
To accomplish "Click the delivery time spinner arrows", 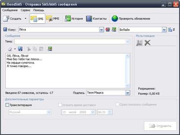I will pyautogui.click(x=110, y=112).
